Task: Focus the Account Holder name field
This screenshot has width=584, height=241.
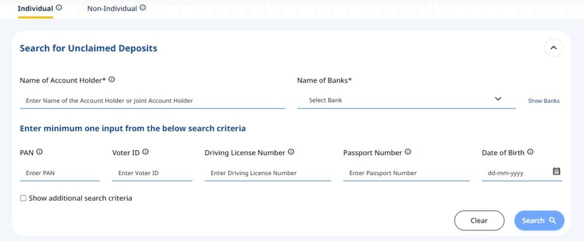Action: [x=152, y=101]
